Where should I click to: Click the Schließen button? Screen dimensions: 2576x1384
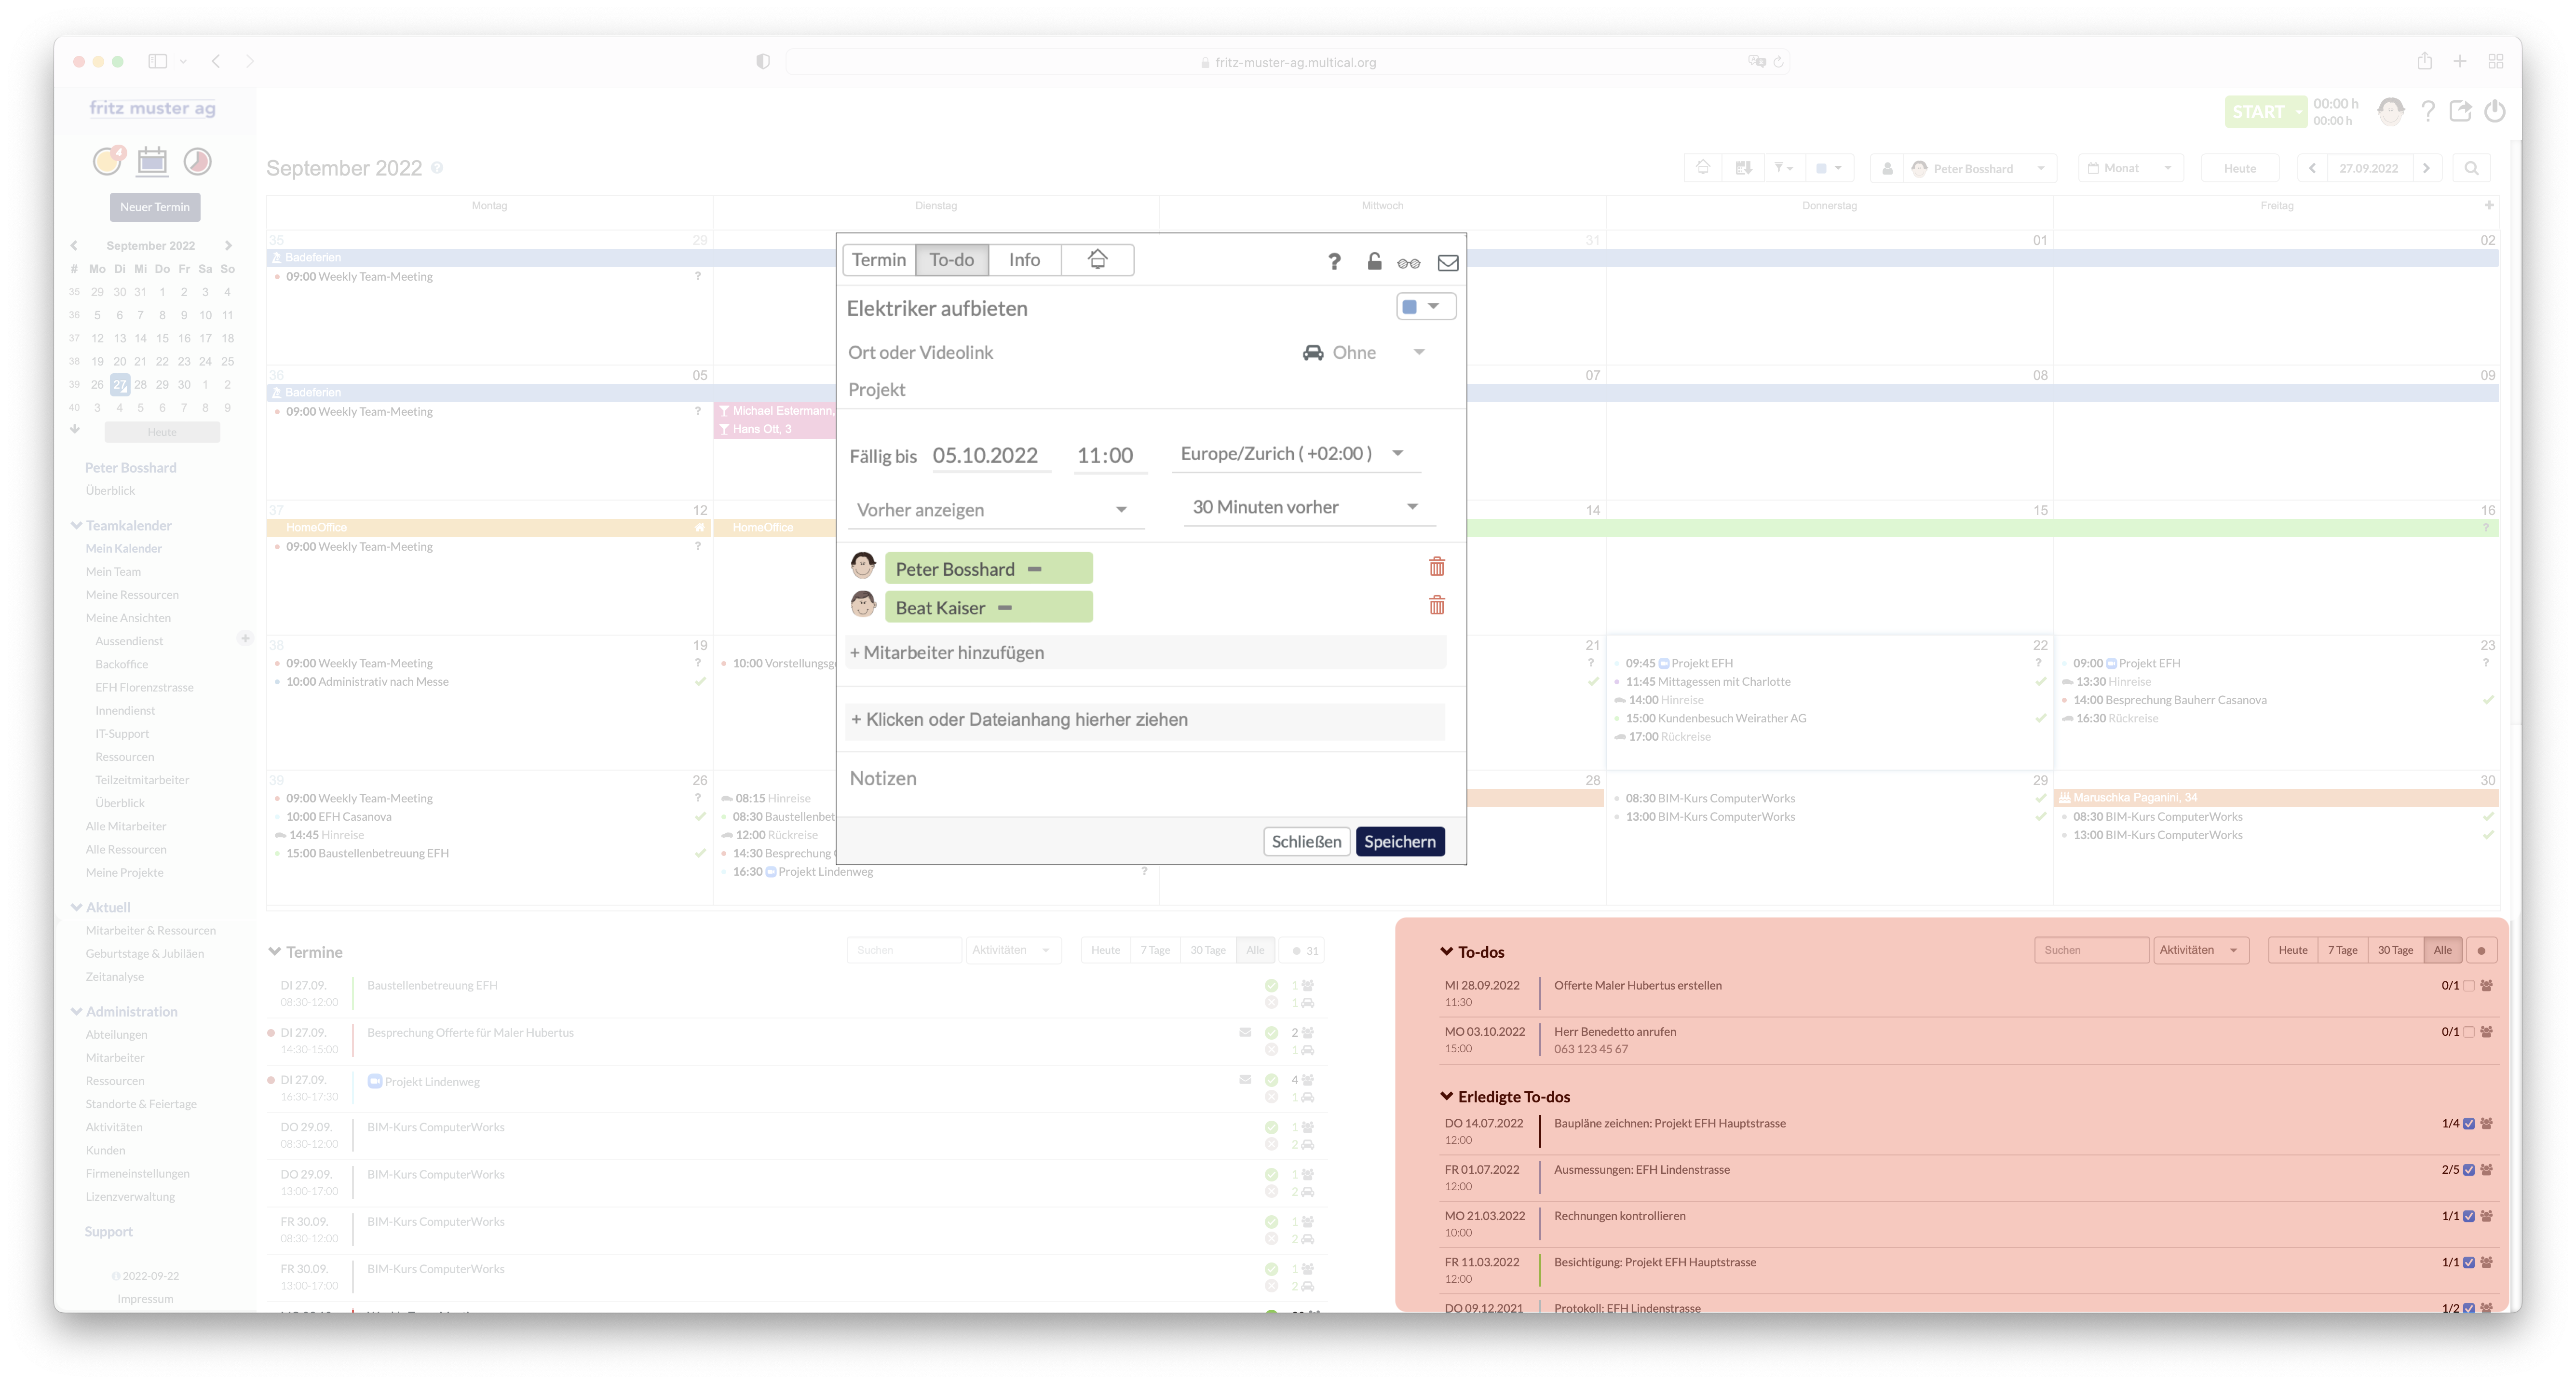(x=1306, y=842)
